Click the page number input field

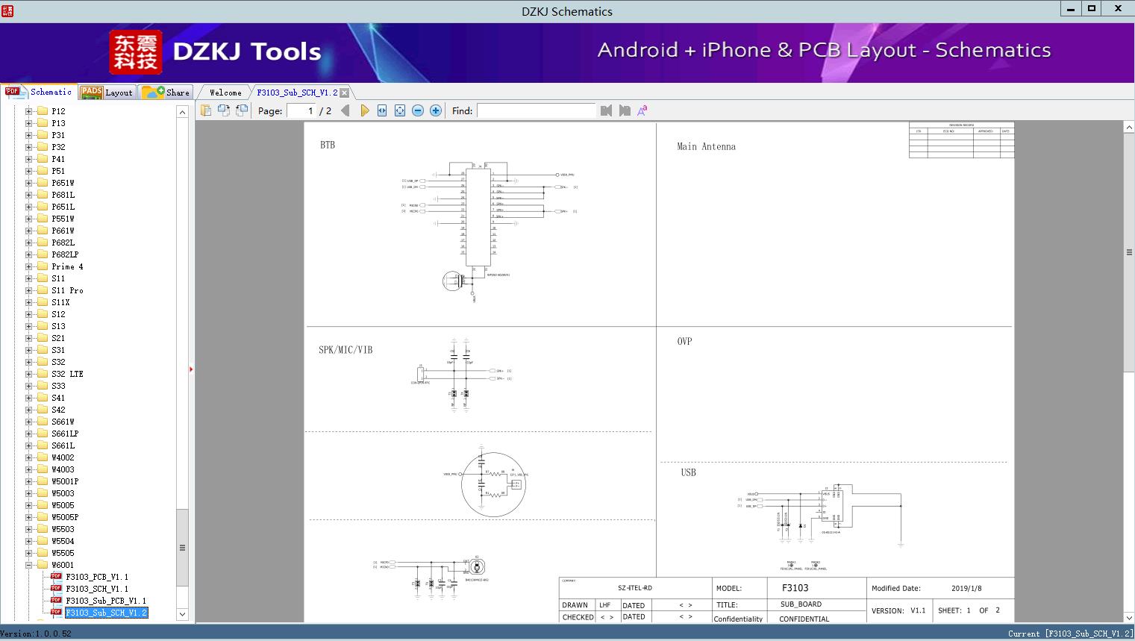(x=301, y=110)
